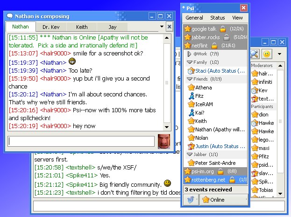Open the Status menu in Psi
This screenshot has width=291, height=217.
click(217, 18)
